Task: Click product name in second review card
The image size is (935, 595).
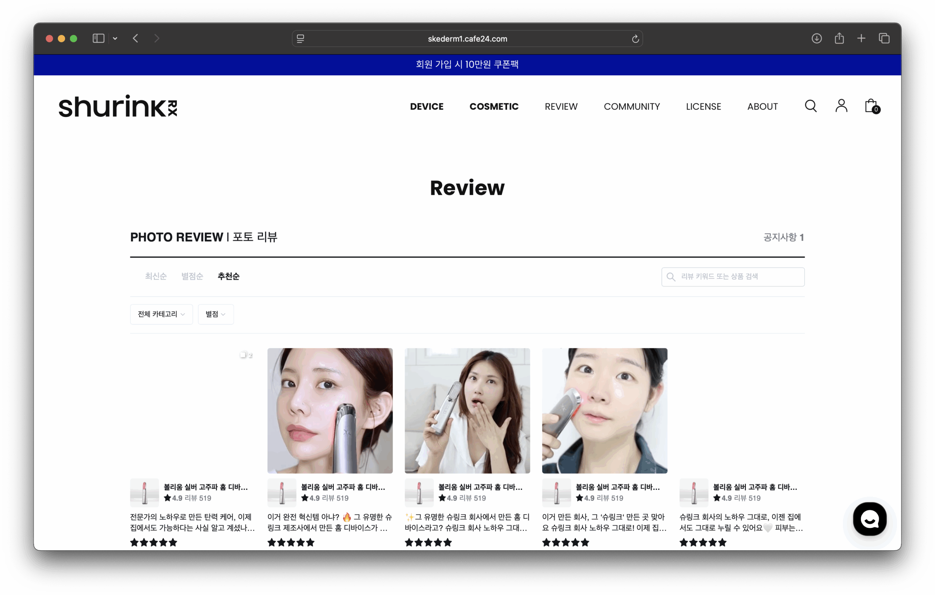Action: click(x=343, y=487)
